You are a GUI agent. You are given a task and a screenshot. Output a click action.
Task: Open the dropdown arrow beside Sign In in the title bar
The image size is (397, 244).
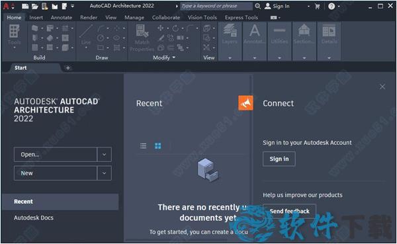(308, 7)
